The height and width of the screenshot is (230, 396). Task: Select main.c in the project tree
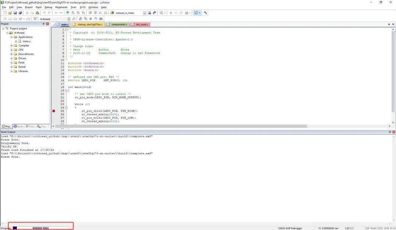point(26,41)
